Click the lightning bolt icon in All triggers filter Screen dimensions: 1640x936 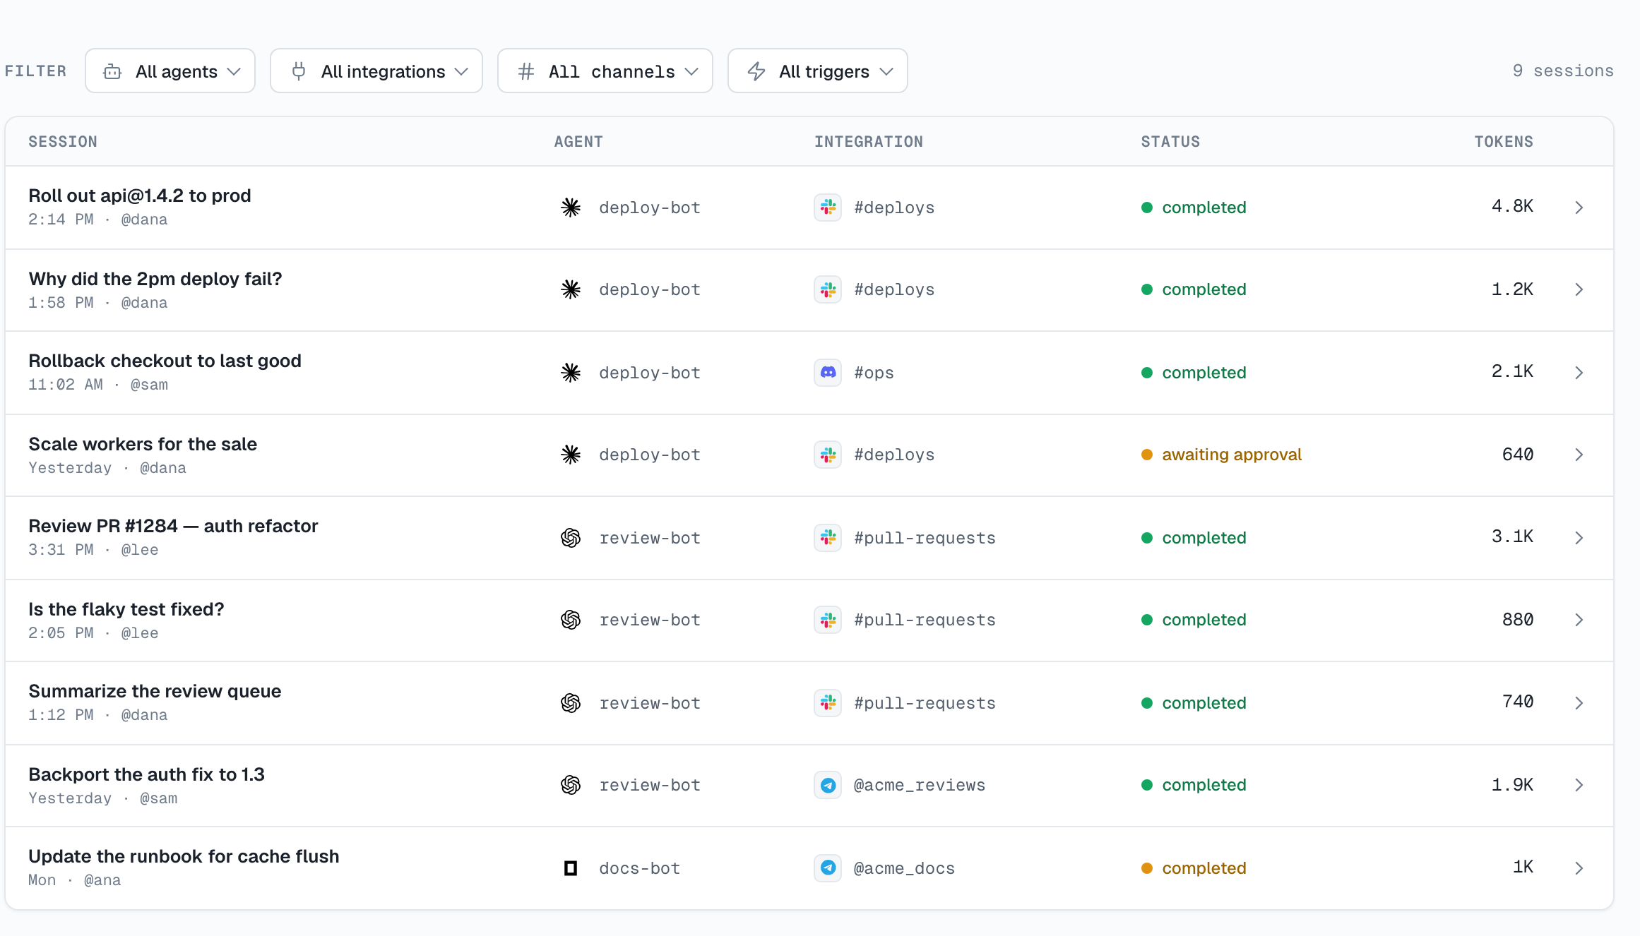tap(756, 71)
